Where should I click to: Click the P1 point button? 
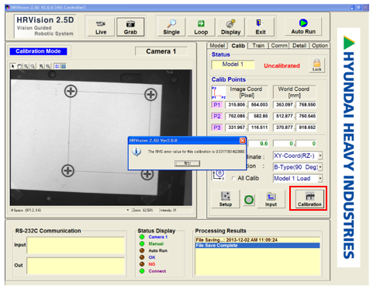[x=217, y=105]
